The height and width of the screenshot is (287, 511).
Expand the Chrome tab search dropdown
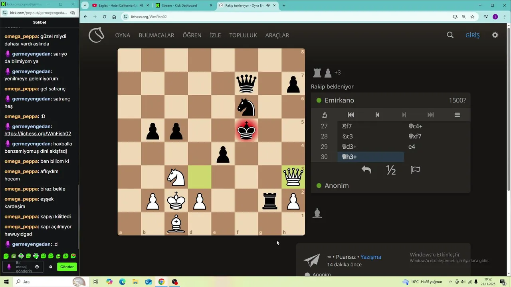(x=85, y=6)
